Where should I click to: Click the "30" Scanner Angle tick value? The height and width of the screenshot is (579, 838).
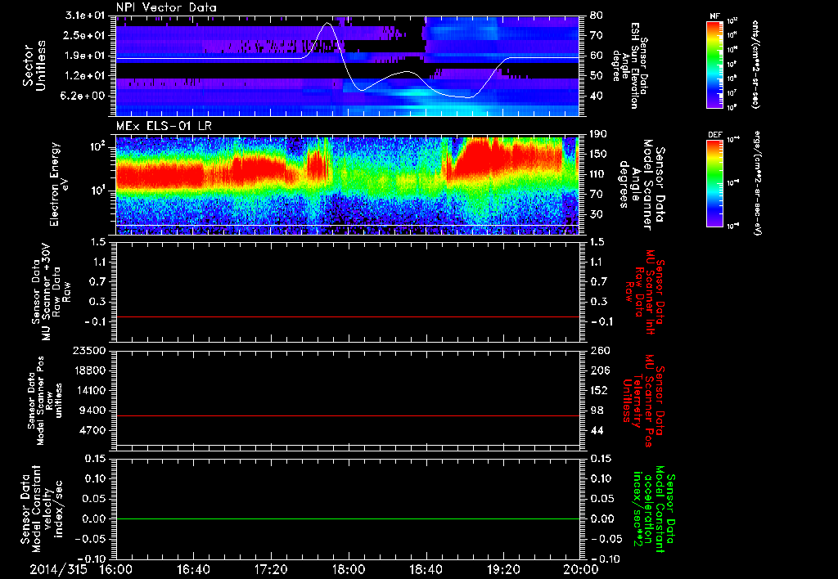pyautogui.click(x=596, y=214)
